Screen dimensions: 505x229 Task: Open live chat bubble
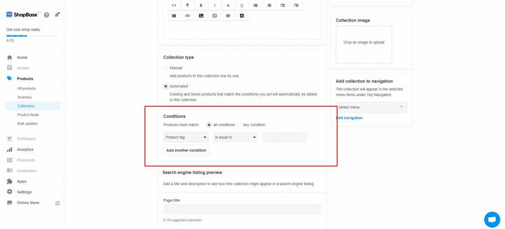point(492,219)
